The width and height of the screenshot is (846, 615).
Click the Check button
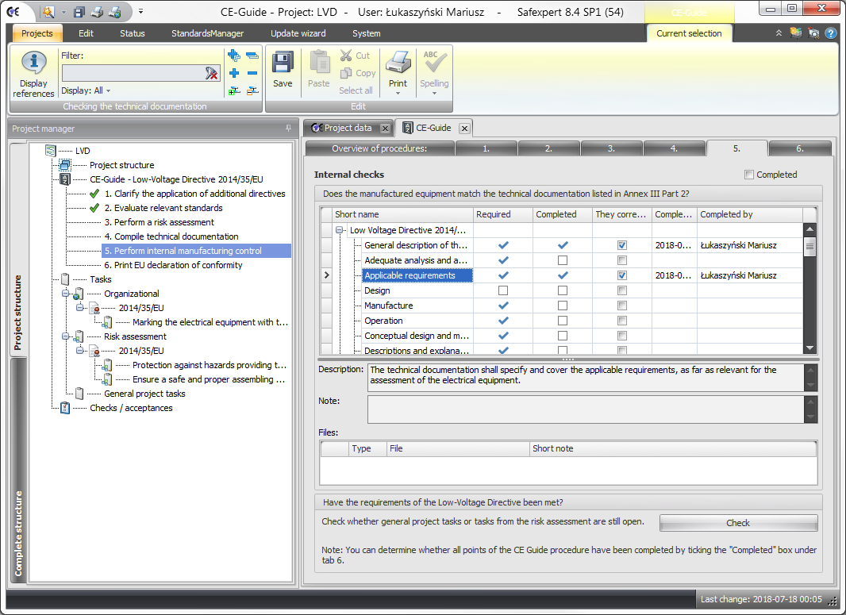(x=737, y=523)
